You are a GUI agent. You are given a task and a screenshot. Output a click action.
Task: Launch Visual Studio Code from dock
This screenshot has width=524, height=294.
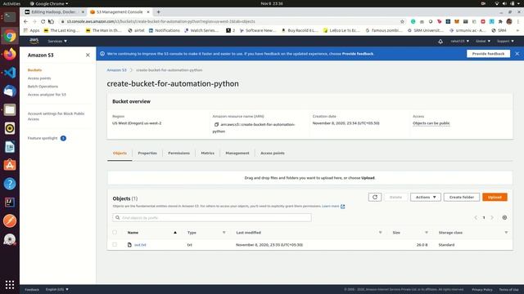[10, 73]
